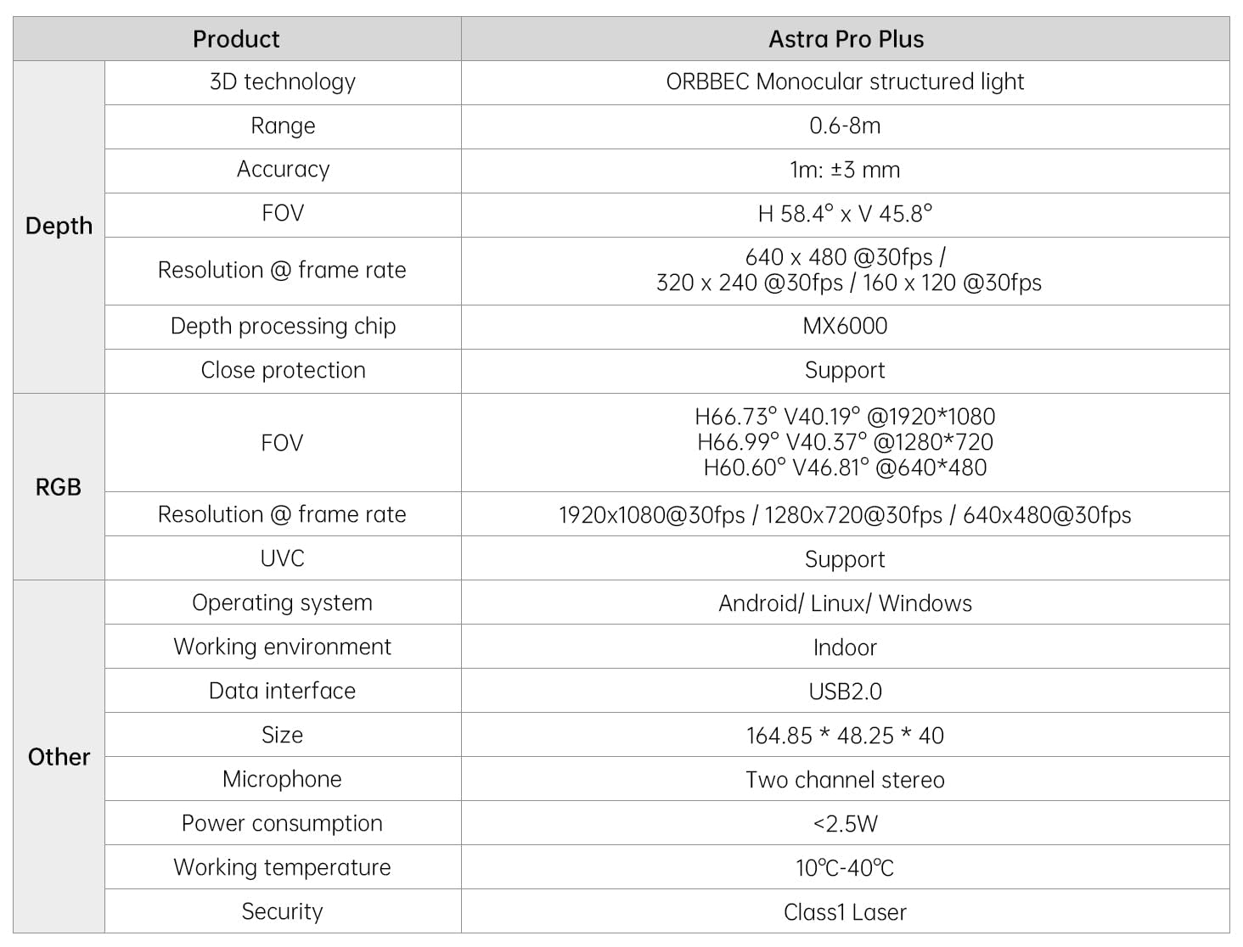The width and height of the screenshot is (1243, 947).
Task: Click the Astra Pro Plus column header
Action: [846, 39]
